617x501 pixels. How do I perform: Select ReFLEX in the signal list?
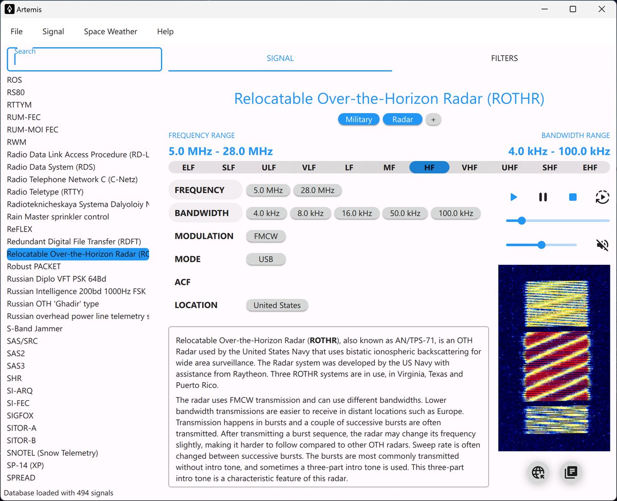(78, 229)
